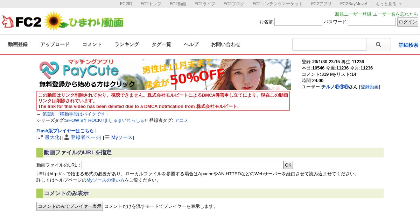The width and height of the screenshot is (420, 220).
Task: Open FC2コンテンツマーケット link
Action: (278, 4)
